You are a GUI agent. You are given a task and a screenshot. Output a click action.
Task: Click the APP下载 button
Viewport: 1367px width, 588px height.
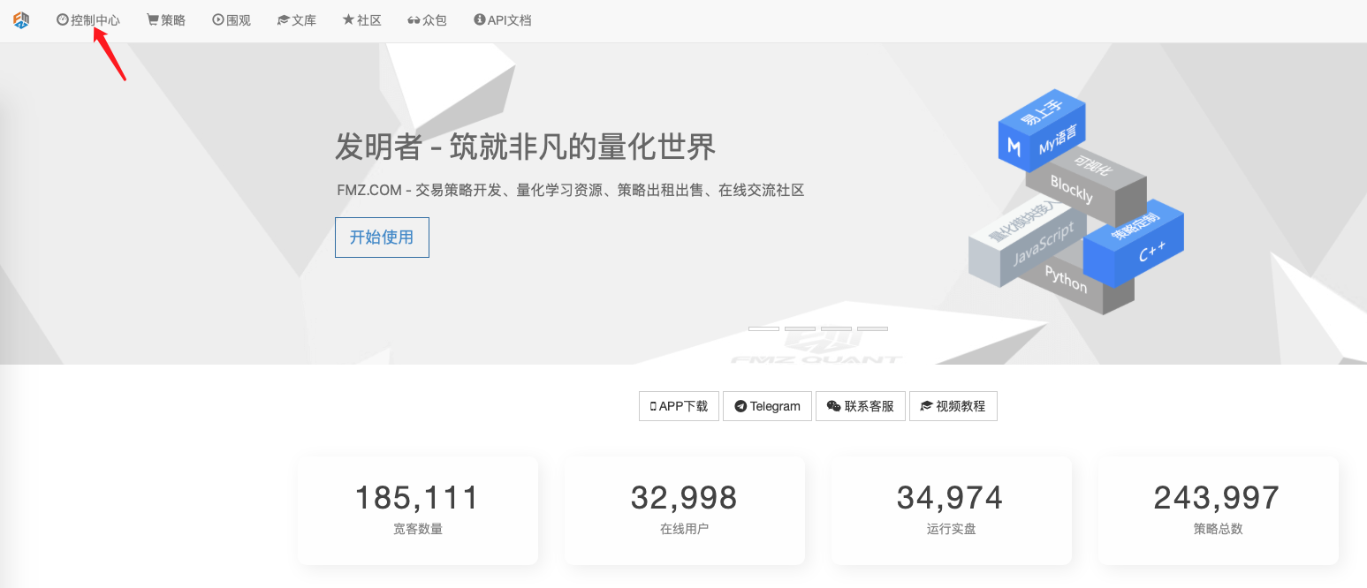[x=679, y=406]
